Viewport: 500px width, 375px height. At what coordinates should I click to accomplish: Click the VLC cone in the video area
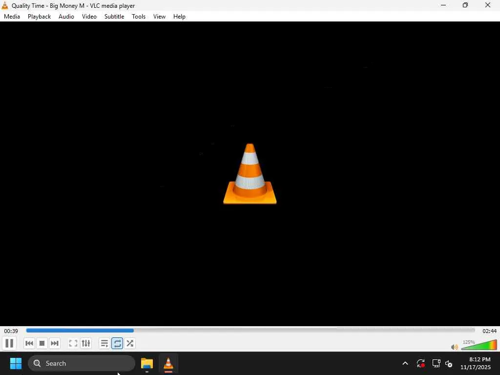(x=250, y=174)
